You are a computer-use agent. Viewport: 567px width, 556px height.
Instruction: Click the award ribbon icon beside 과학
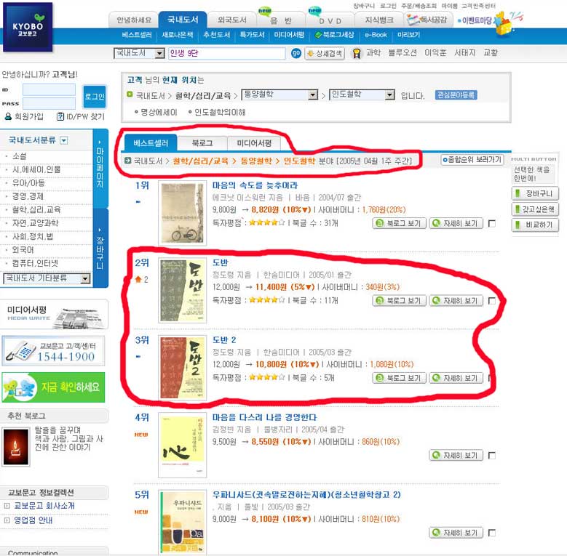356,54
